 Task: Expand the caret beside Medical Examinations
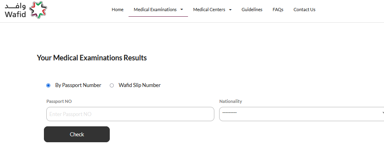(182, 10)
